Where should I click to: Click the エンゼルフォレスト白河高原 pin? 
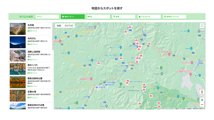[x=191, y=74]
